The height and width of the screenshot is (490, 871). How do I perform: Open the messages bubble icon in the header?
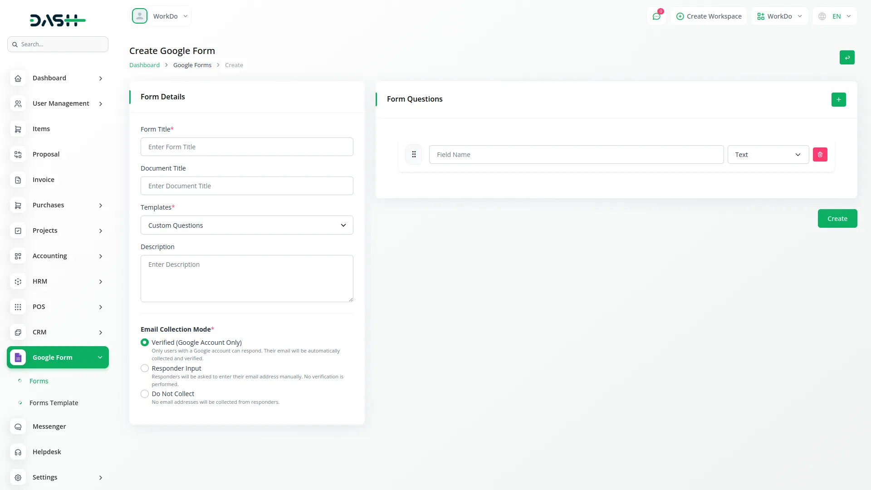656,16
